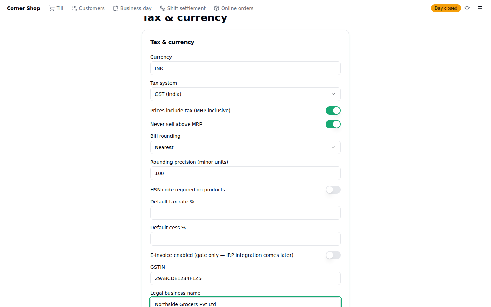491x307 pixels.
Task: Focus the Default tax rate % field
Action: point(245,213)
